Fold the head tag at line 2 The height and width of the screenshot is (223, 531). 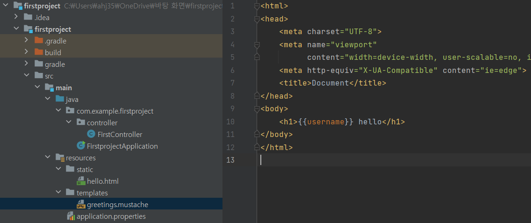[x=257, y=19]
